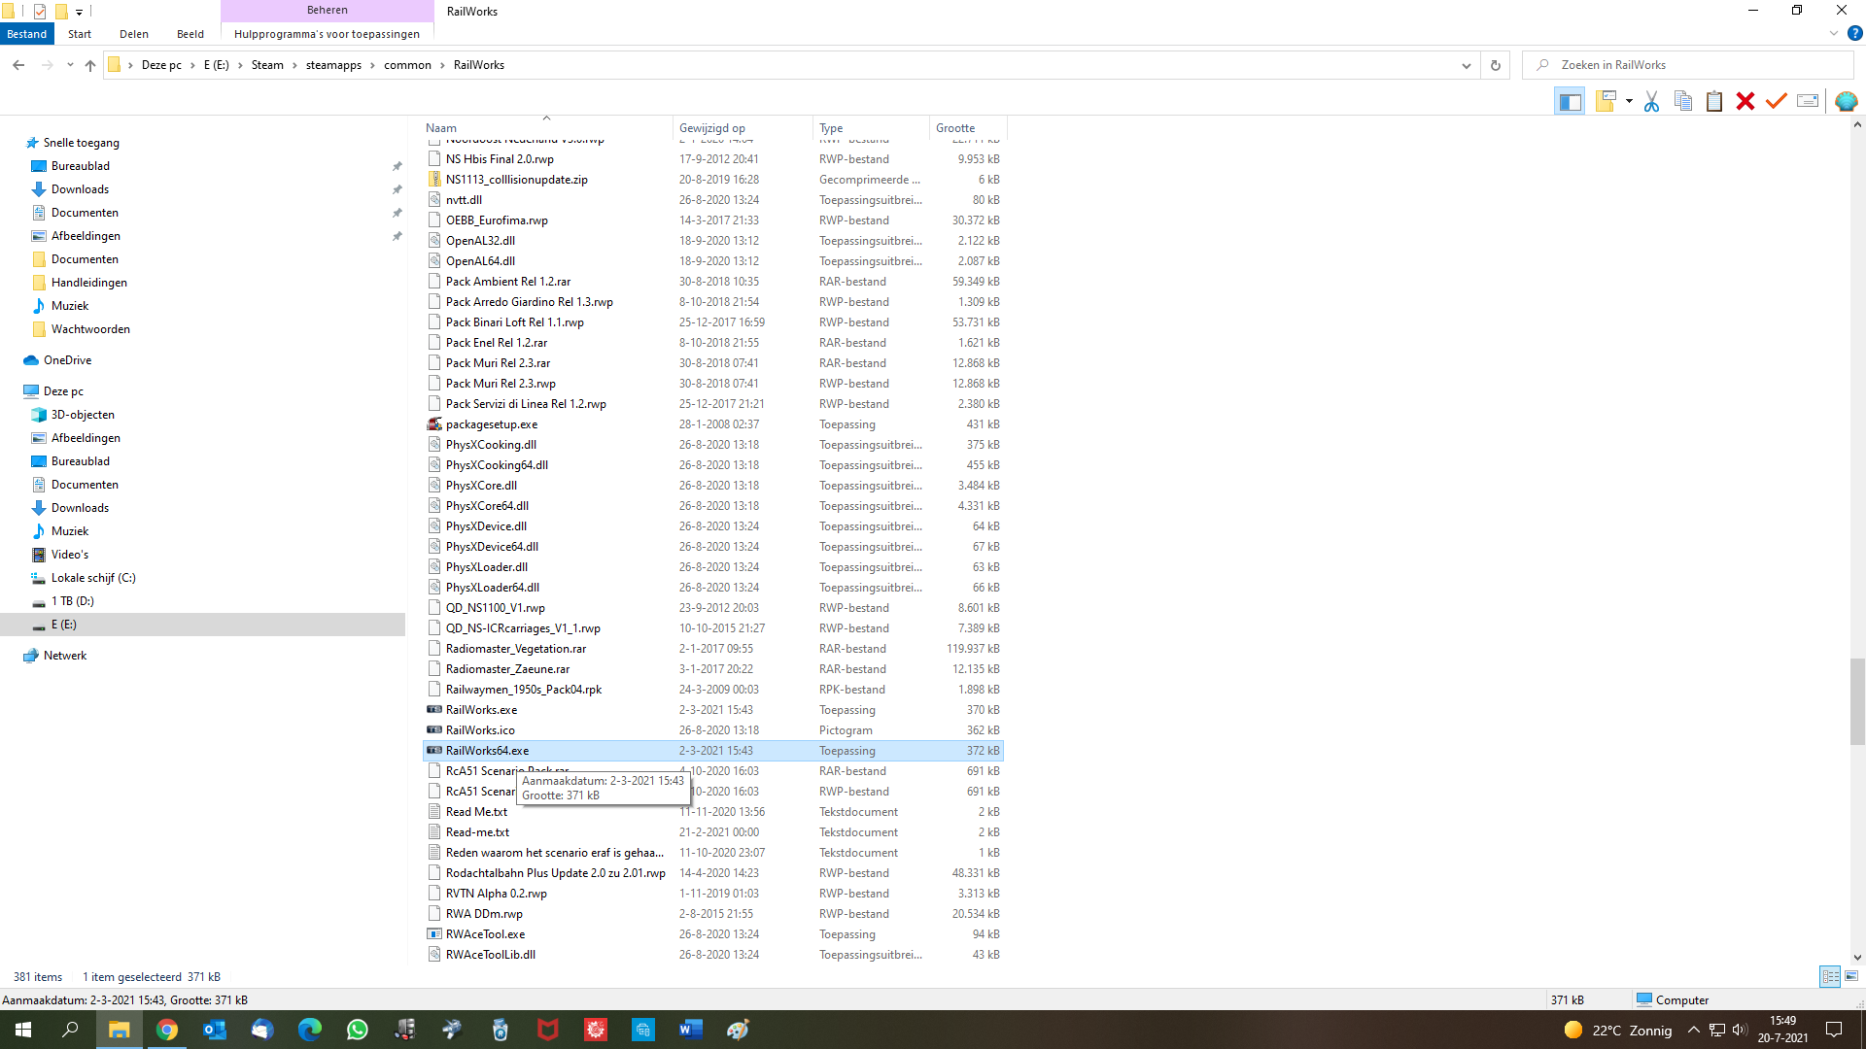Select RWAceTool.exe file
The width and height of the screenshot is (1866, 1049).
coord(485,934)
